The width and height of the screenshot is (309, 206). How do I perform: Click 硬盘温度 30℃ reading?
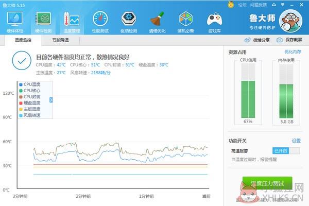point(153,65)
